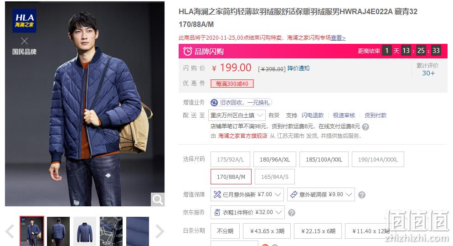Open delivery address dropdown 重庆万州区白土镇

tap(237, 115)
